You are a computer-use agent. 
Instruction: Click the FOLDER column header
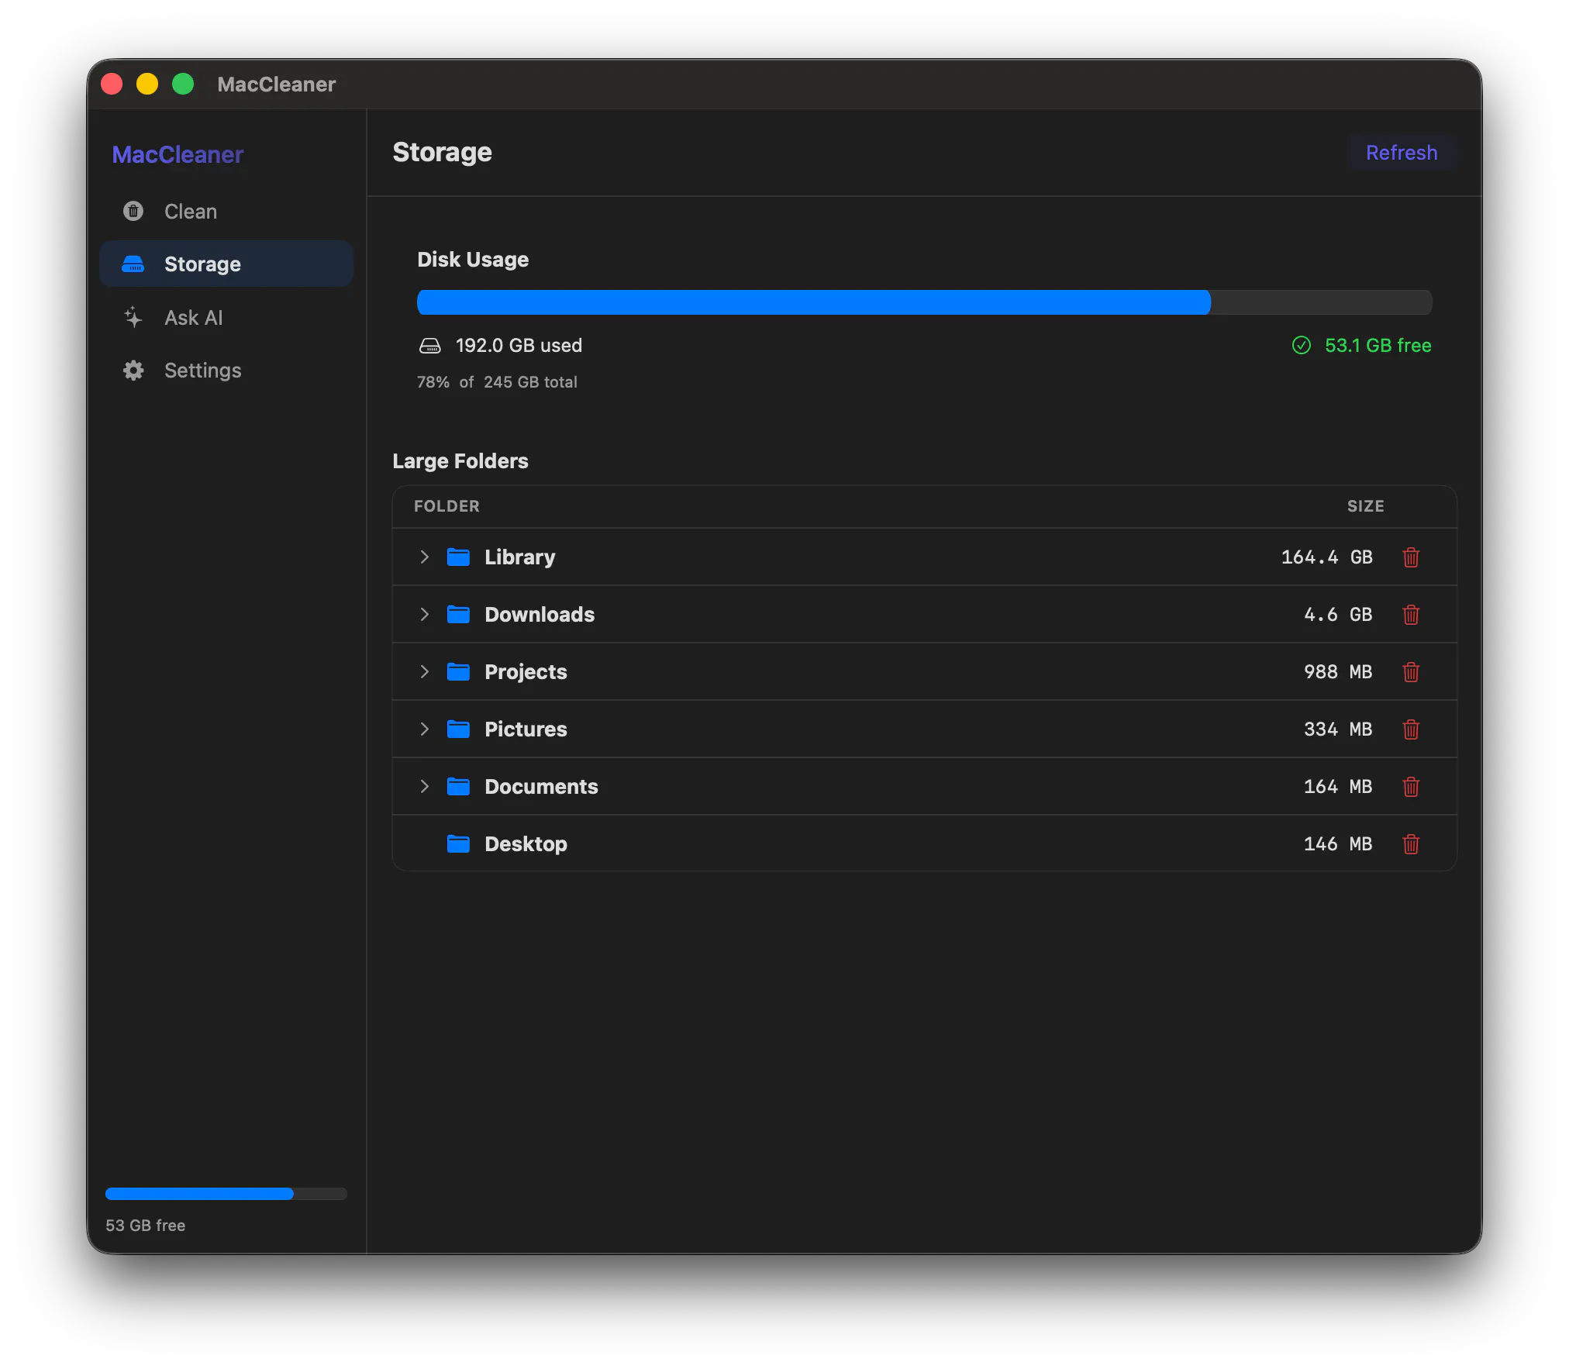[447, 506]
